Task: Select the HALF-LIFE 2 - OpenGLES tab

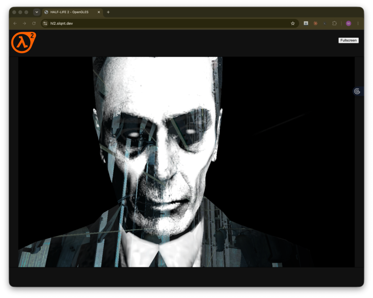Action: [x=72, y=12]
